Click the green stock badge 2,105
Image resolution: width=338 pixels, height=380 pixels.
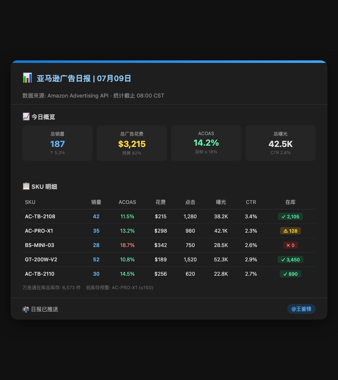pyautogui.click(x=290, y=217)
